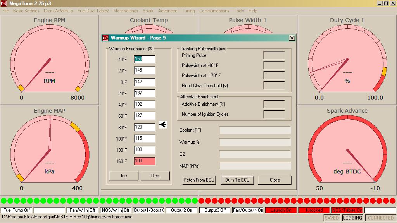Open the Communications menu
This screenshot has height=223, width=397.
(214, 11)
